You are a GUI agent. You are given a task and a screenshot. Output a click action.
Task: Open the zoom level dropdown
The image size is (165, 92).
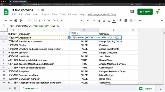pyautogui.click(x=31, y=20)
